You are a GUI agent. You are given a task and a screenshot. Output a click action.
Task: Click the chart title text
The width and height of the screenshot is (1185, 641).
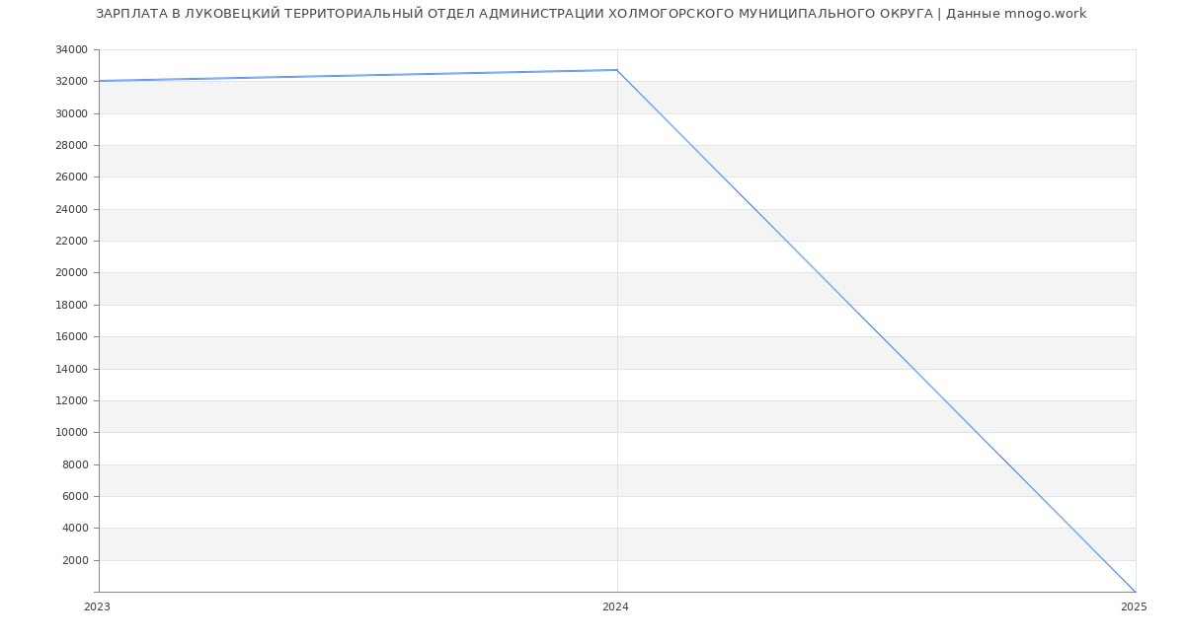591,14
